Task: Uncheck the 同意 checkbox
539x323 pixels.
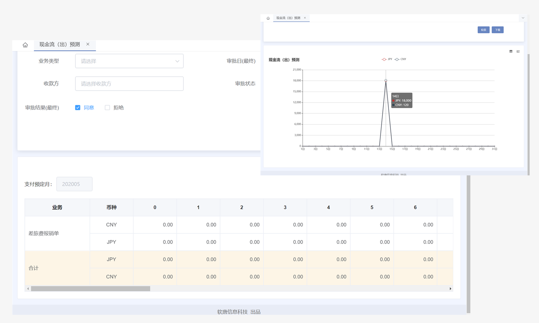Action: click(78, 108)
